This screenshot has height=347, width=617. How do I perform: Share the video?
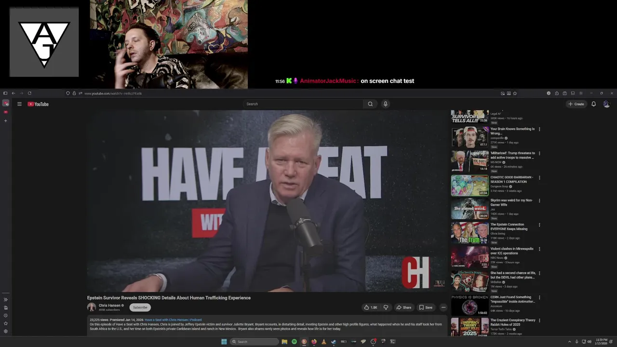[404, 307]
